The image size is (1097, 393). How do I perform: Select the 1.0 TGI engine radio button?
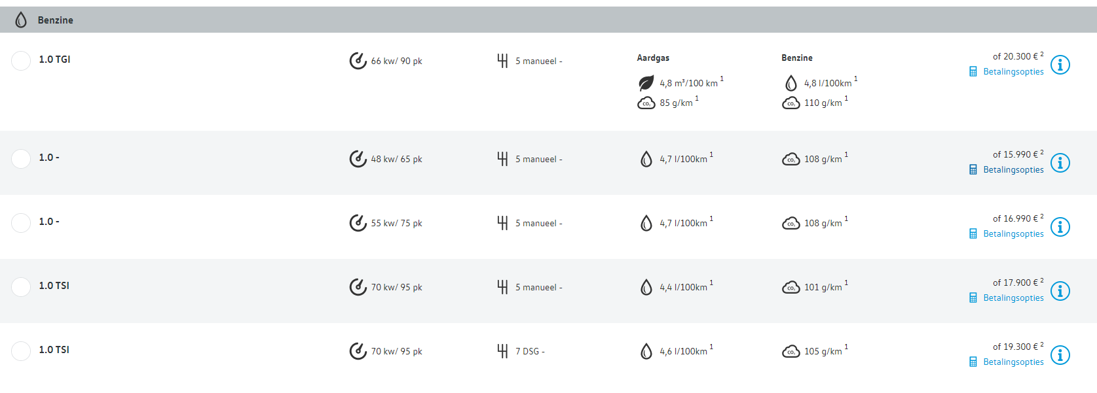[21, 61]
